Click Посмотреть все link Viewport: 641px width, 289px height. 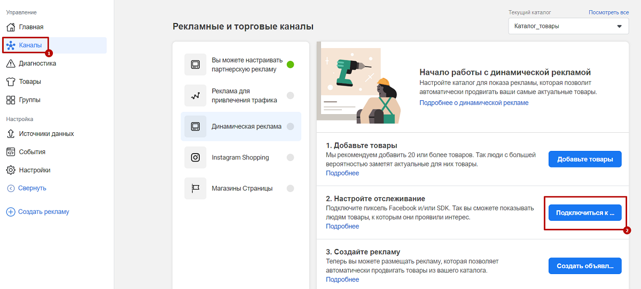(609, 12)
